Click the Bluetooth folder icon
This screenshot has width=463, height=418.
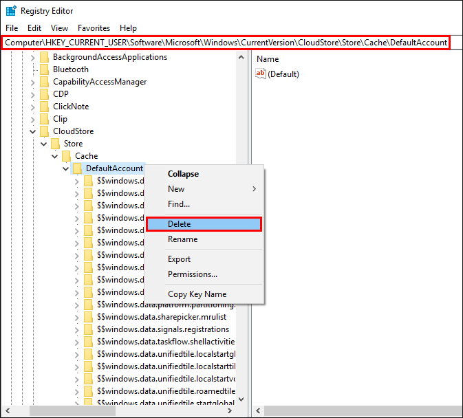click(x=44, y=69)
